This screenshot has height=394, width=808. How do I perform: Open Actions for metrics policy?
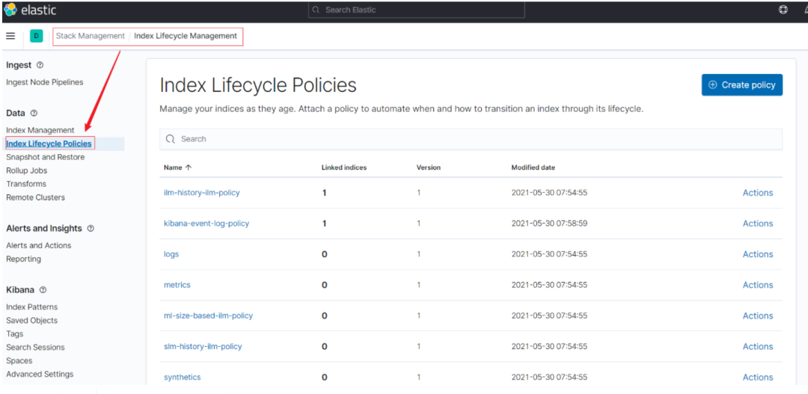coord(757,285)
